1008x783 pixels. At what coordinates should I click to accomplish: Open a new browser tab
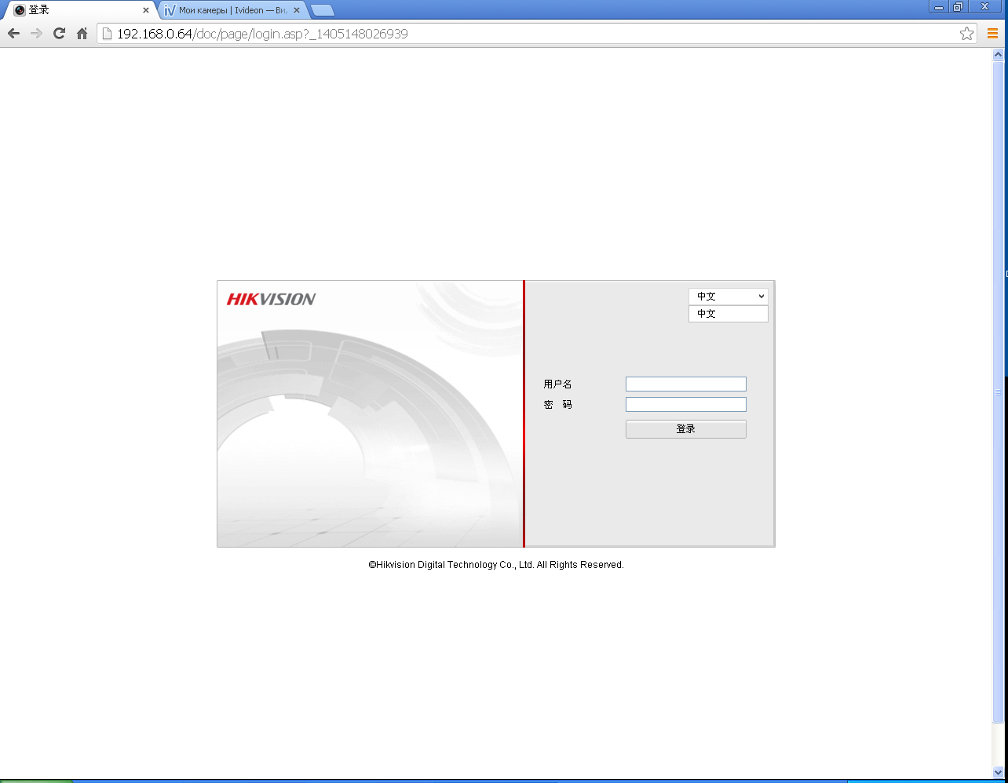[x=322, y=10]
